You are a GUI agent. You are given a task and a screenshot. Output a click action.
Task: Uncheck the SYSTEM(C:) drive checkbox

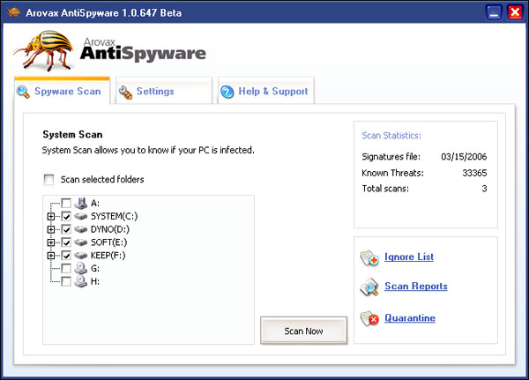tap(66, 216)
